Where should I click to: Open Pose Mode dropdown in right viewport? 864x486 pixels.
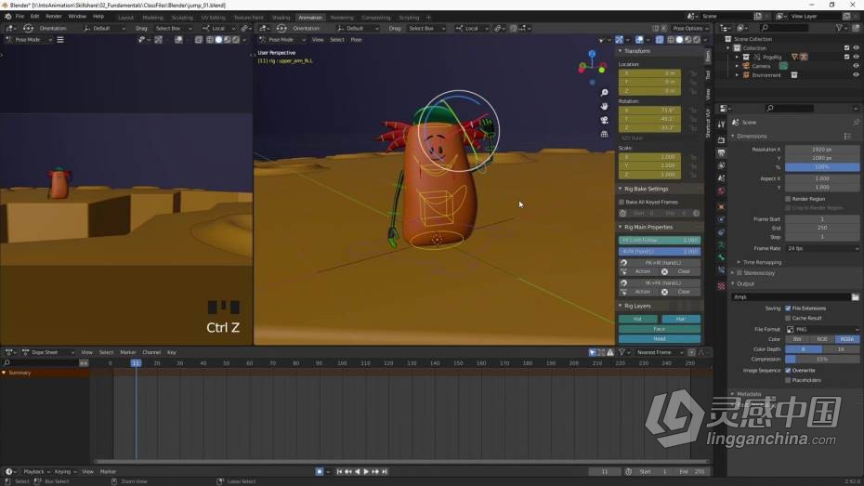click(x=281, y=40)
